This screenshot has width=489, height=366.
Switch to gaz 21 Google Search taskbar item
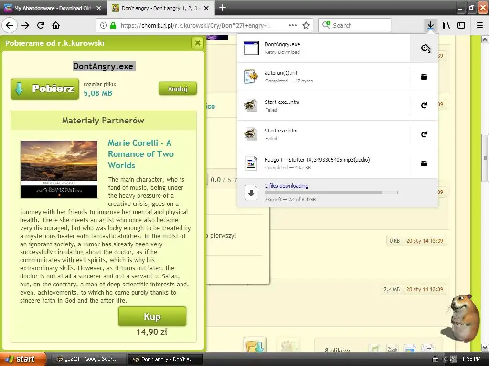coord(88,359)
